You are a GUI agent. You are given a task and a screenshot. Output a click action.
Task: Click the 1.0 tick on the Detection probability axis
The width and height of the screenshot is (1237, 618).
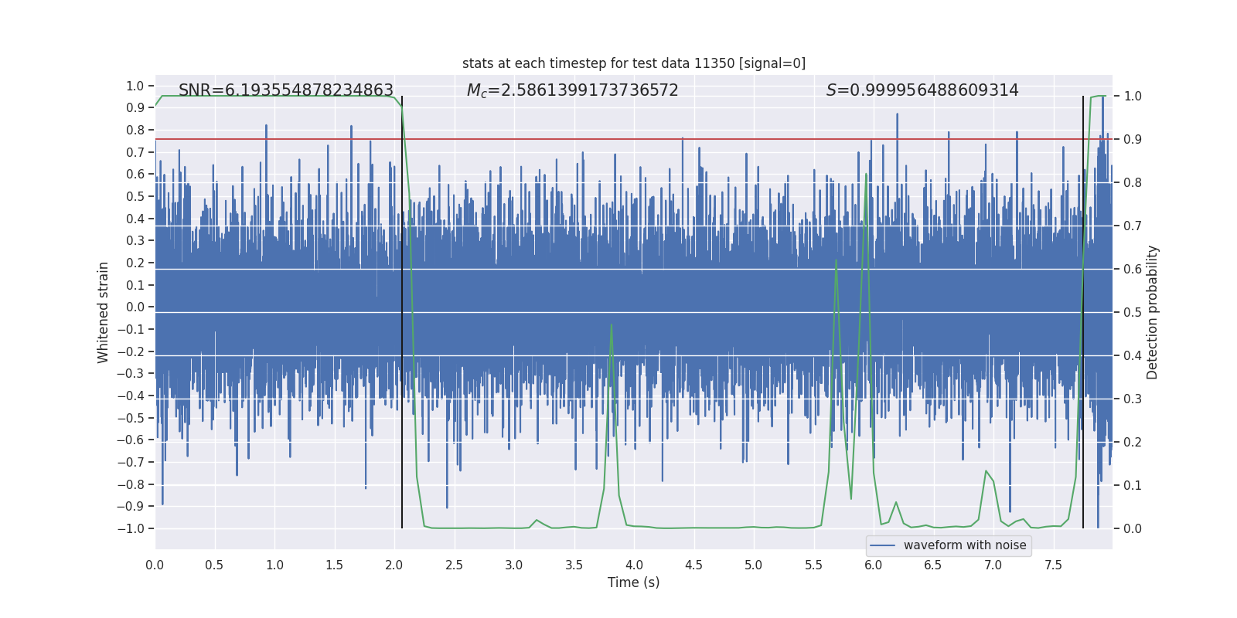pyautogui.click(x=1133, y=97)
